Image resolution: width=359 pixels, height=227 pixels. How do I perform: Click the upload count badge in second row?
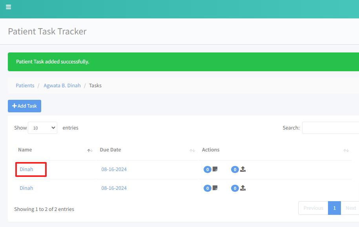pos(235,188)
